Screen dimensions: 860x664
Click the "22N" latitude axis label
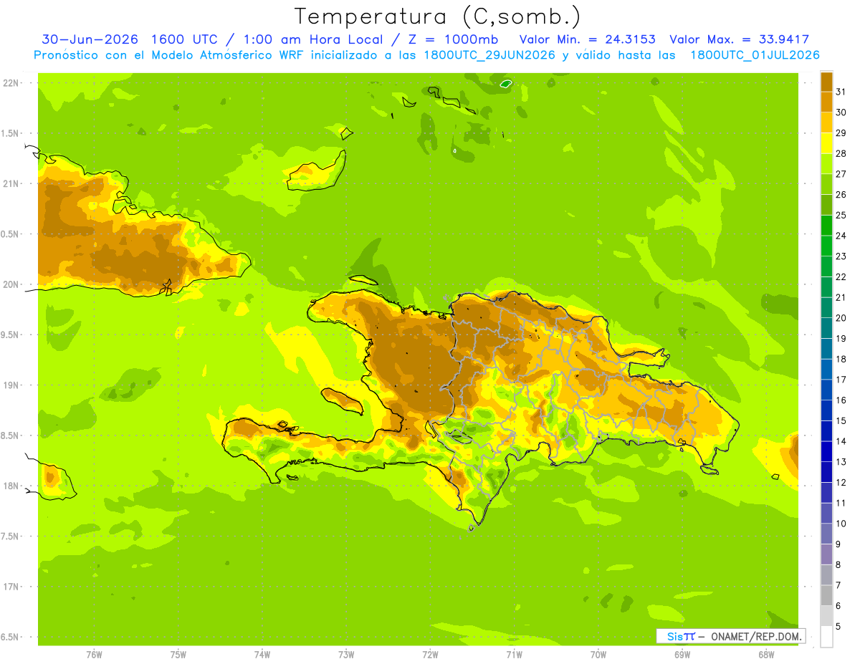[x=11, y=83]
